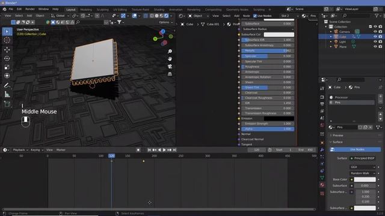Play the animation in reverse
Viewport: 385px width, 216px height.
(159, 150)
